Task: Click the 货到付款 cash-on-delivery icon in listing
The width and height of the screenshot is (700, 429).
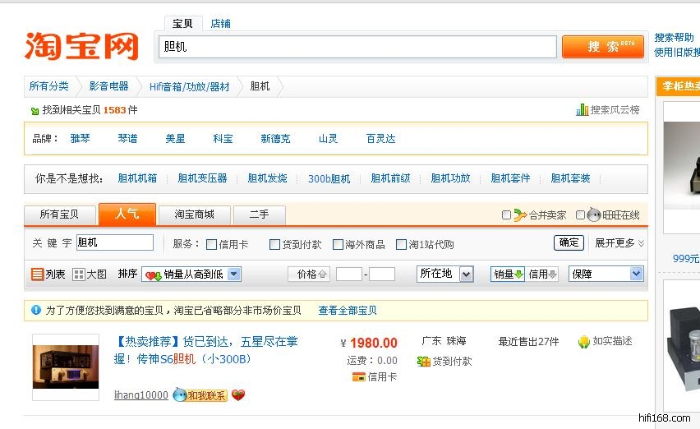Action: [x=424, y=361]
